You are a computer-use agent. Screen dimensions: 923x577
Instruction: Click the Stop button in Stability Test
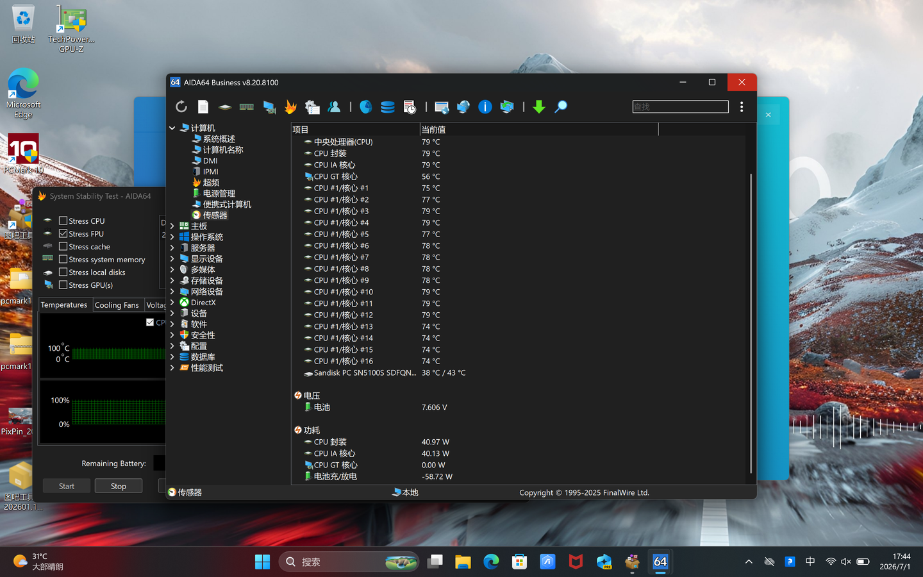[119, 486]
